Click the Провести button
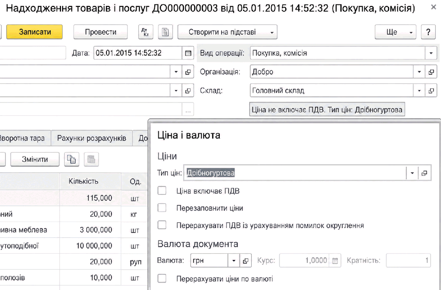This screenshot has height=290, width=441. coord(101,32)
